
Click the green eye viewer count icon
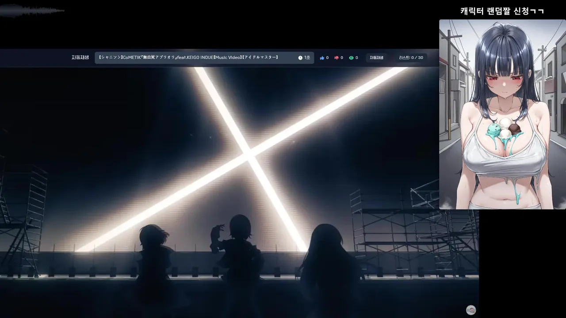coord(351,58)
